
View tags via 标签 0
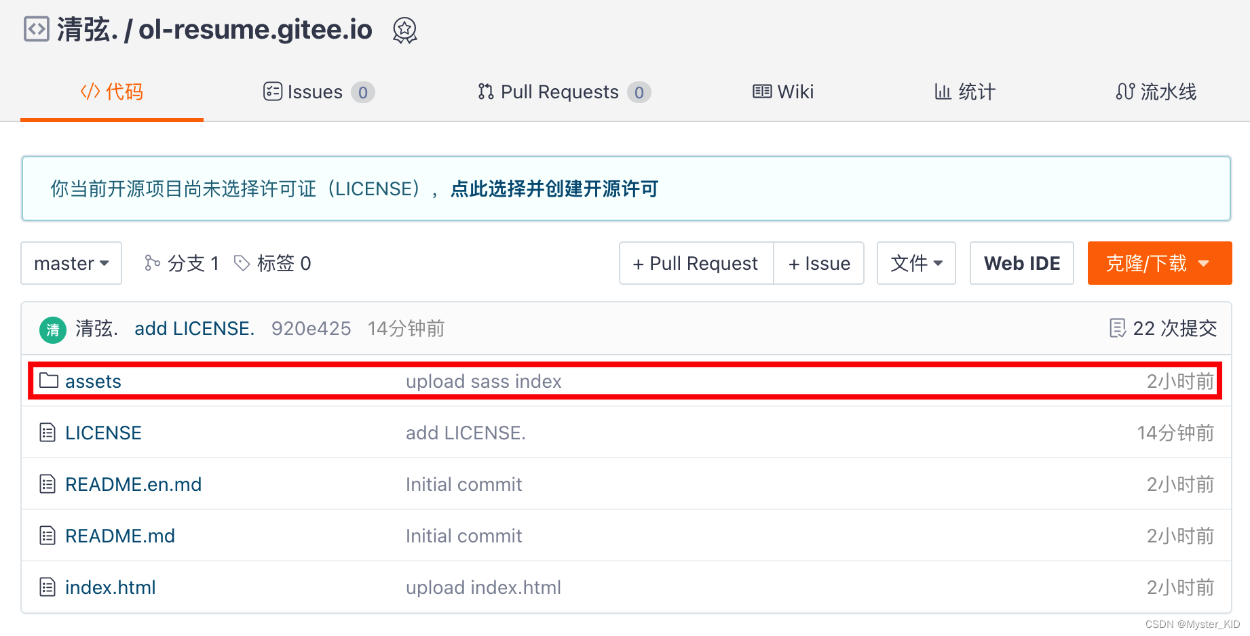point(272,263)
